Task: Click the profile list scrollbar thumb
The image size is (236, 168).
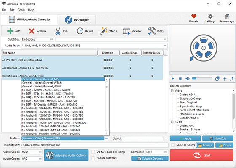Action: (x=107, y=87)
